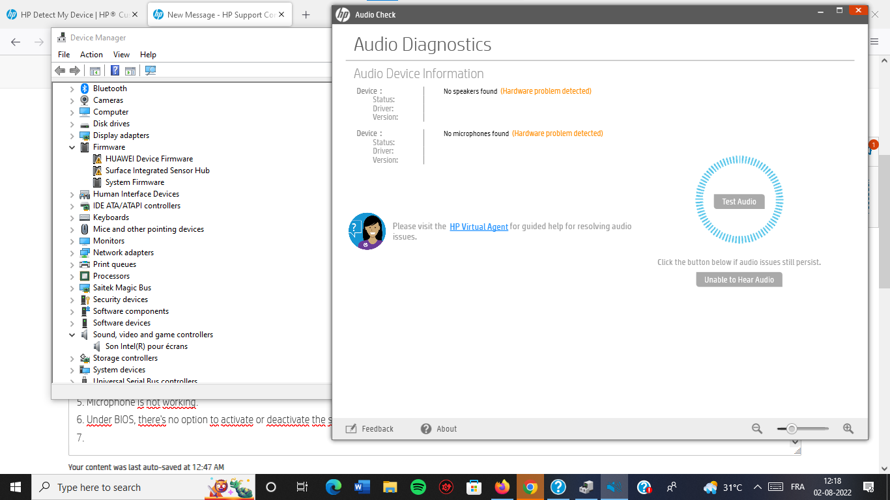Open the Action menu in Device Manager
The width and height of the screenshot is (890, 500).
coord(91,55)
